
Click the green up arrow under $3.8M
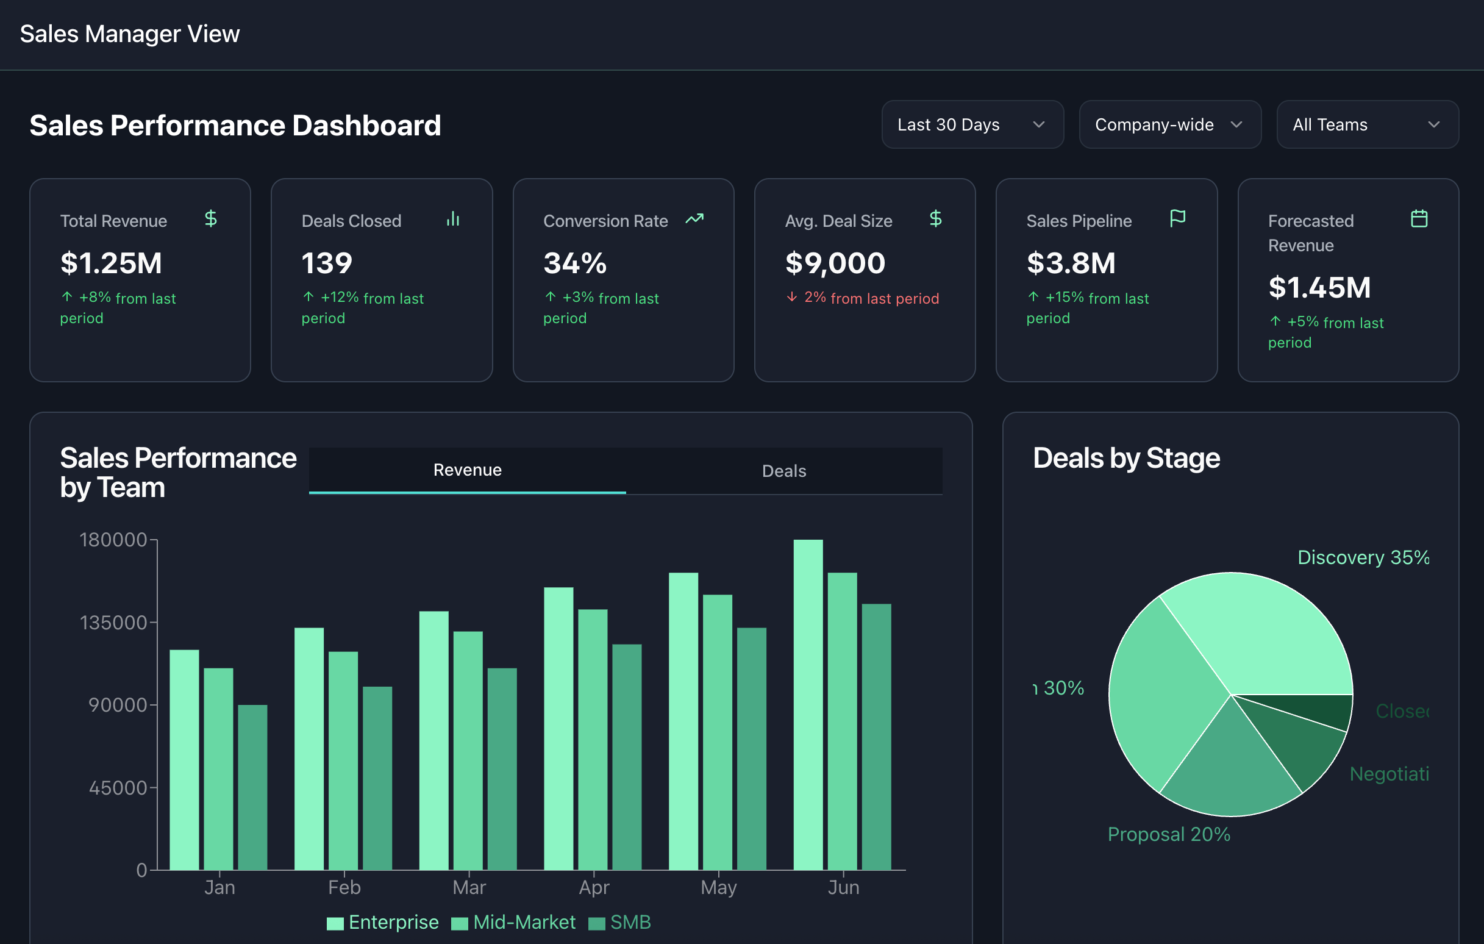coord(1033,297)
